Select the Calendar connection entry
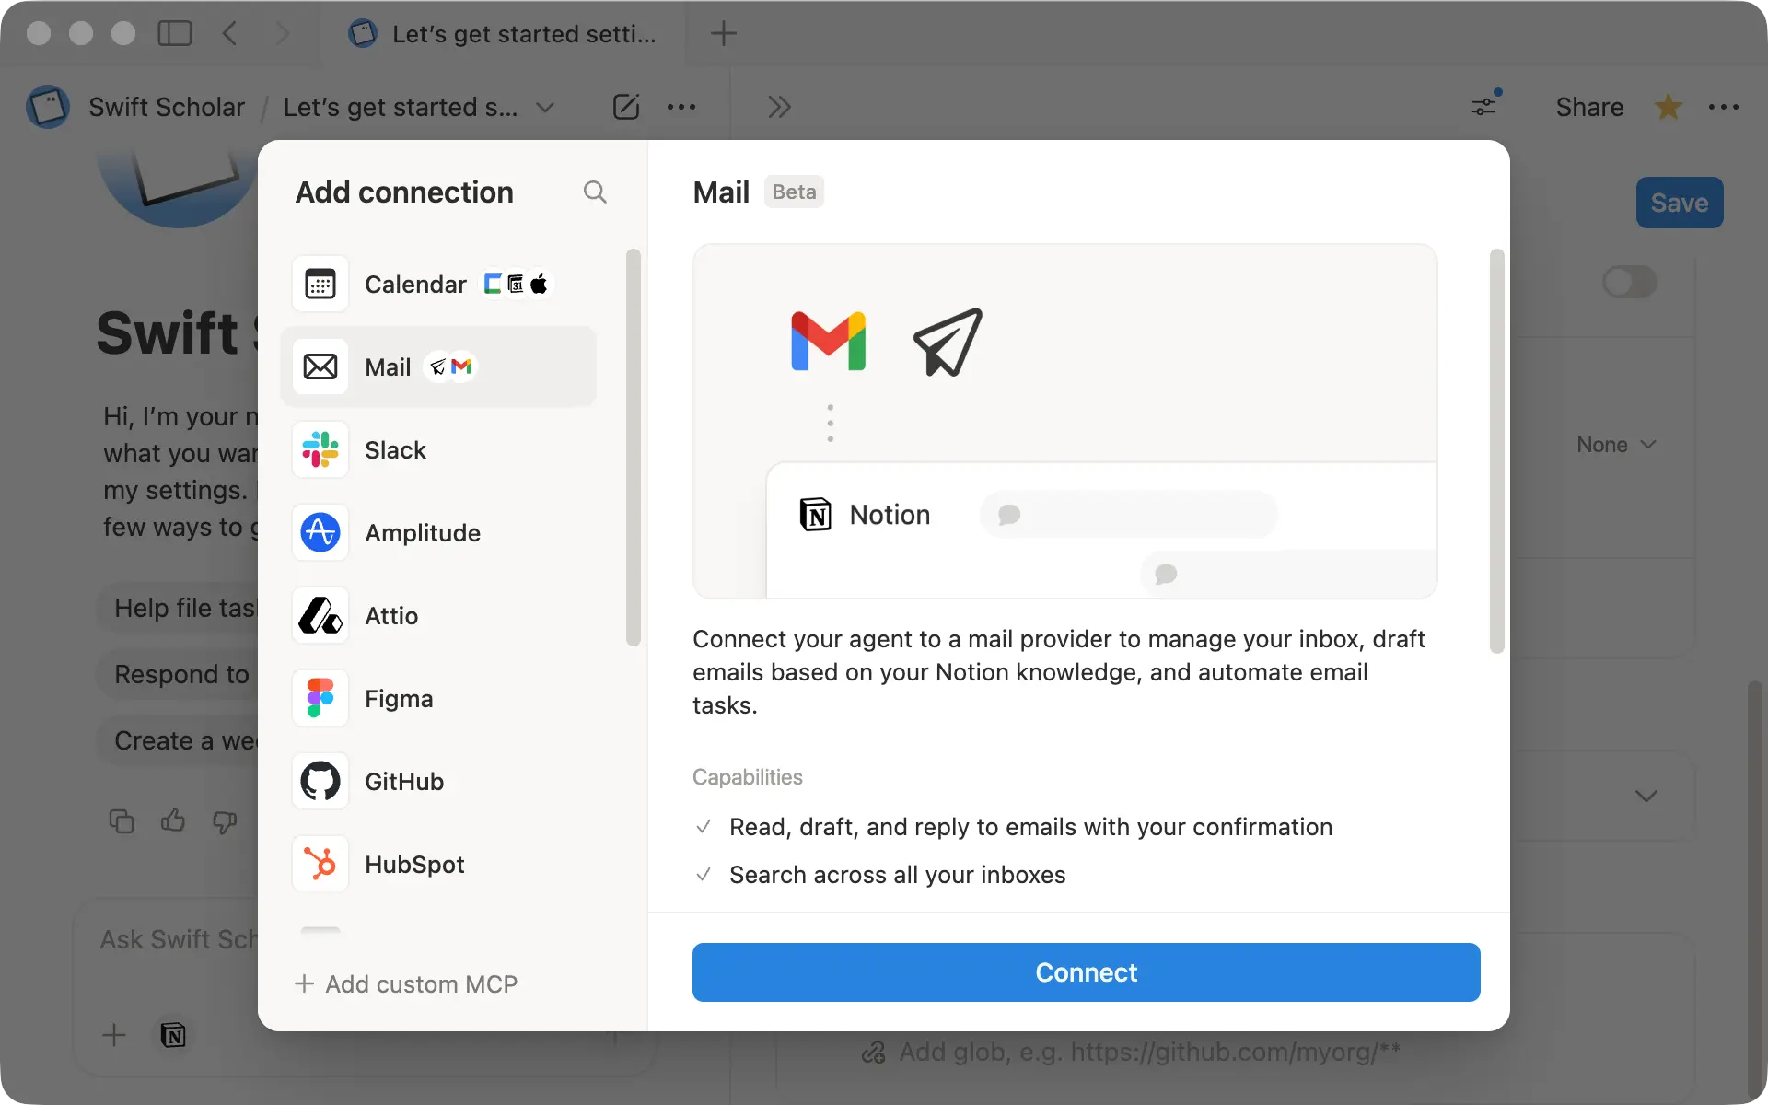Image resolution: width=1768 pixels, height=1105 pixels. coord(416,284)
